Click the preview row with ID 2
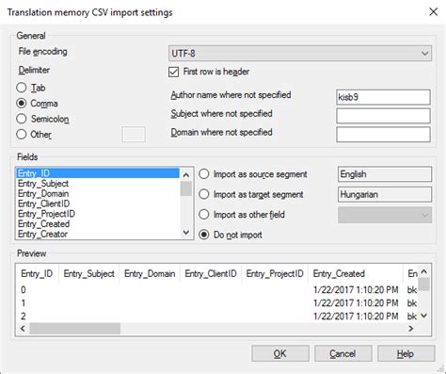 click(217, 317)
